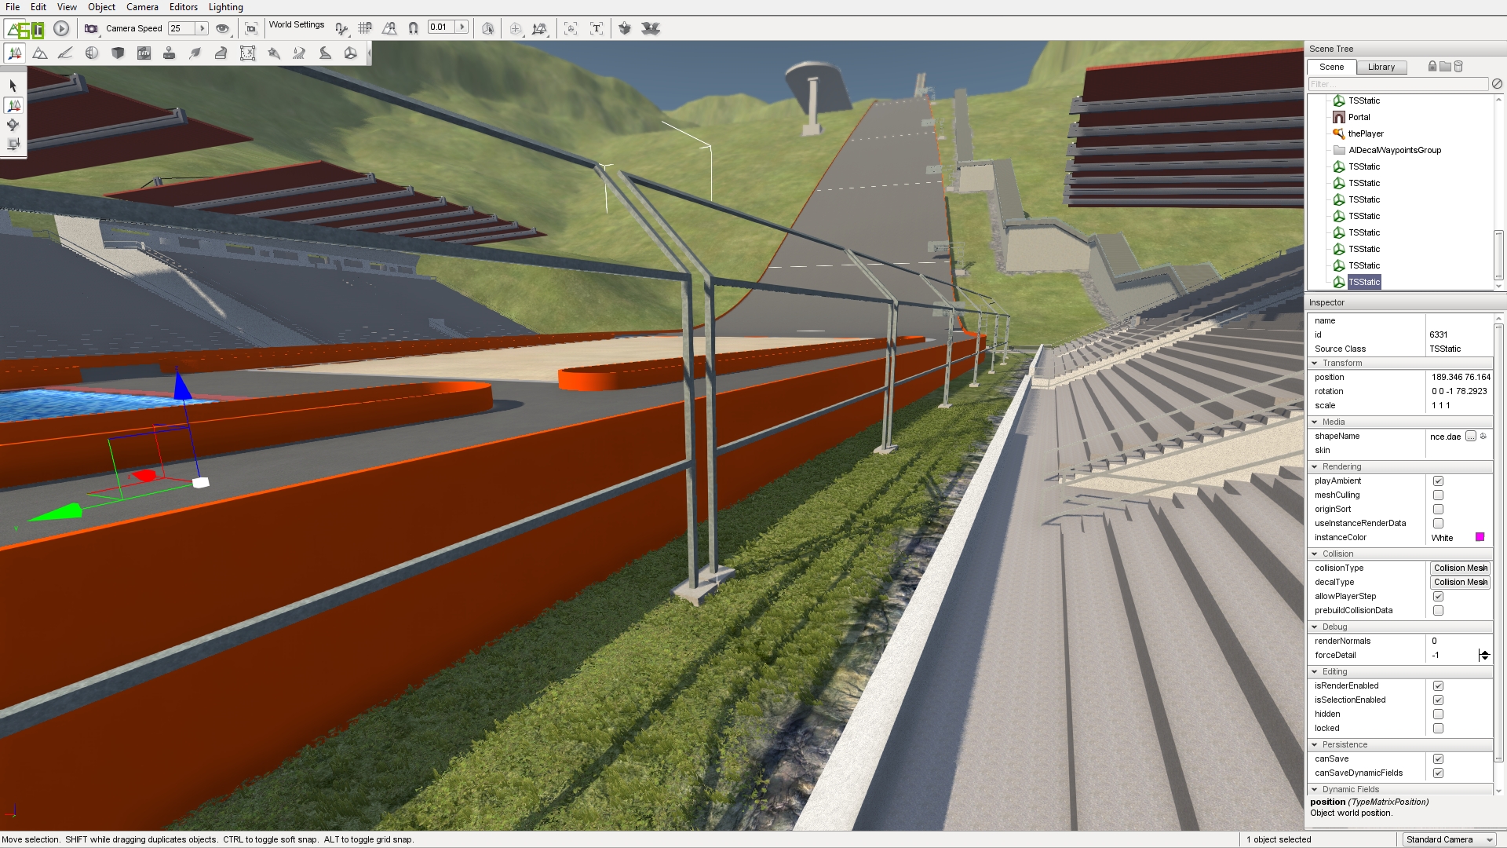Viewport: 1507px width, 848px height.
Task: Check the prebuildCollisionData checkbox
Action: [x=1438, y=611]
